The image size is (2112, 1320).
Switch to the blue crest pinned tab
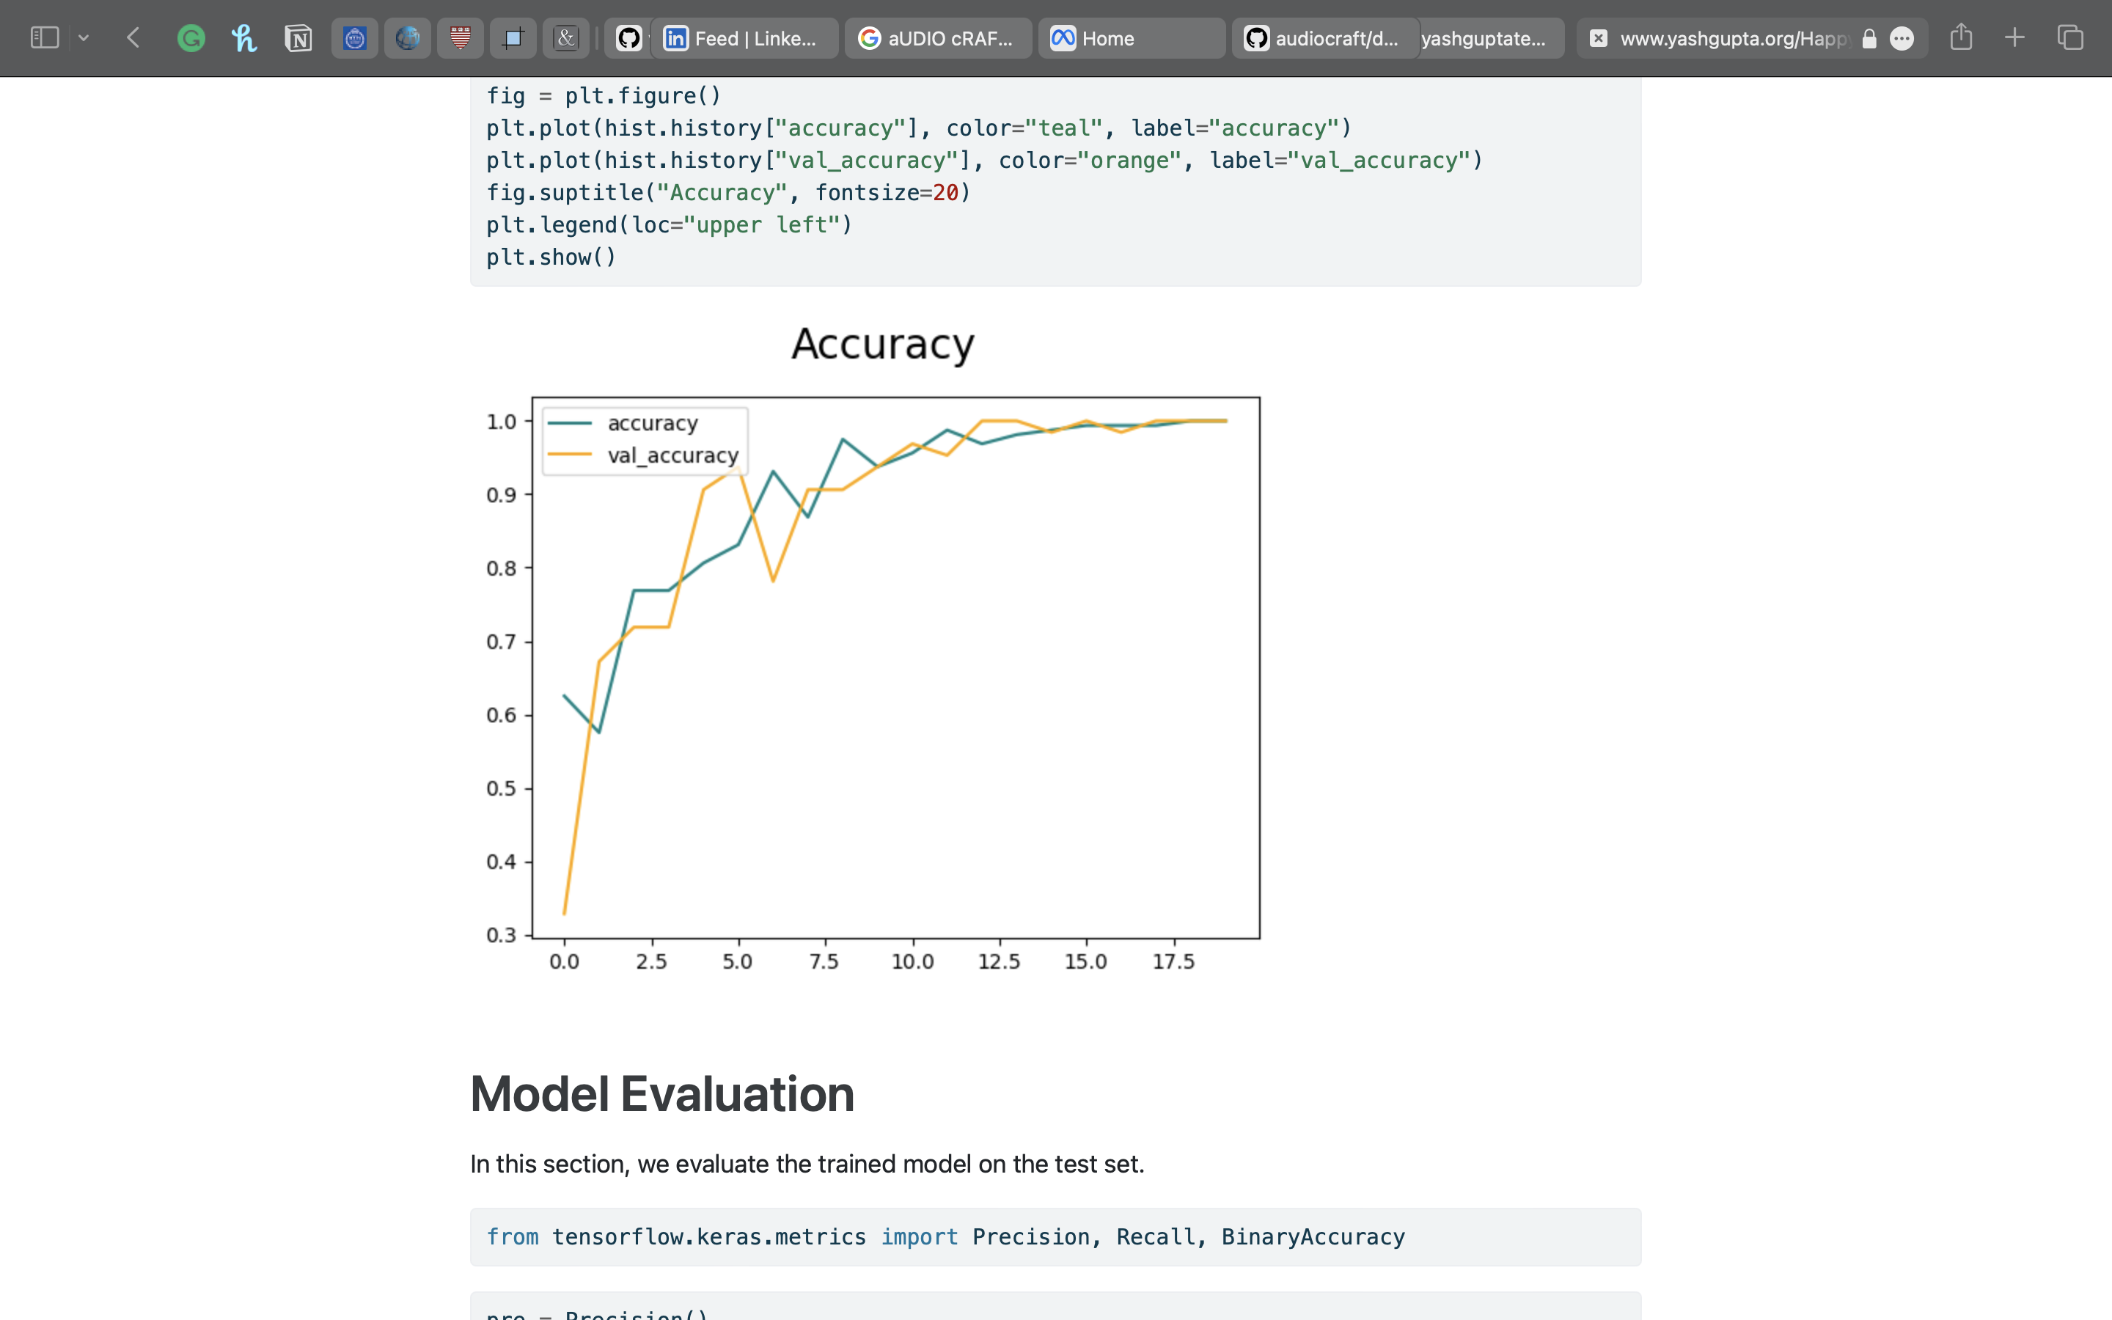pos(354,37)
